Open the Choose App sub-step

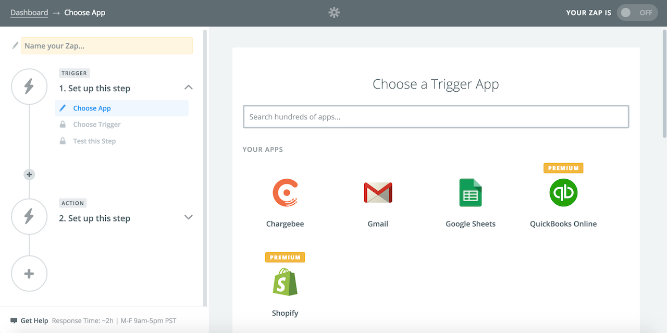121,108
